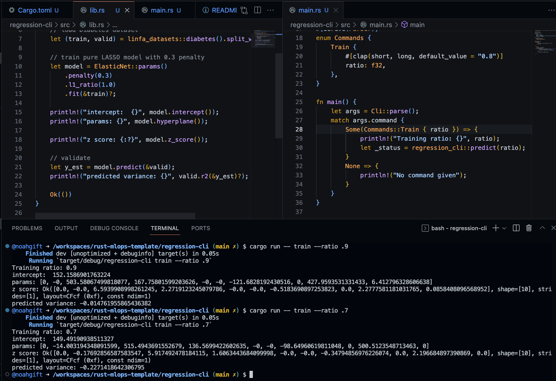Click the README info file icon
556x381 pixels.
tap(206, 10)
